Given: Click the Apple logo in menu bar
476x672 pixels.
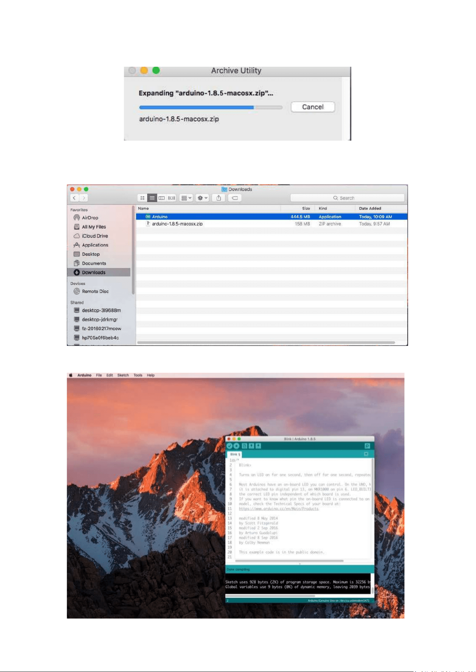Looking at the screenshot, I should pos(71,375).
